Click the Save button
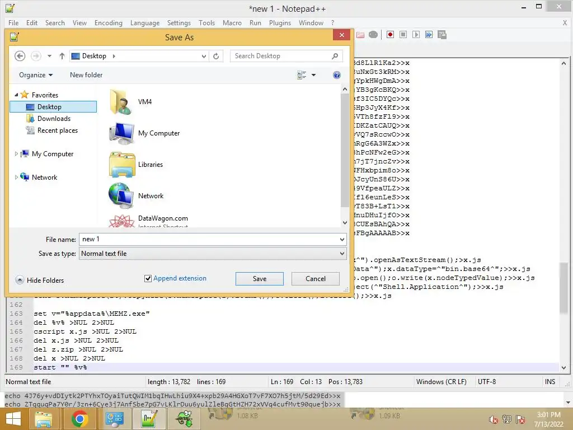This screenshot has height=430, width=573. [260, 279]
